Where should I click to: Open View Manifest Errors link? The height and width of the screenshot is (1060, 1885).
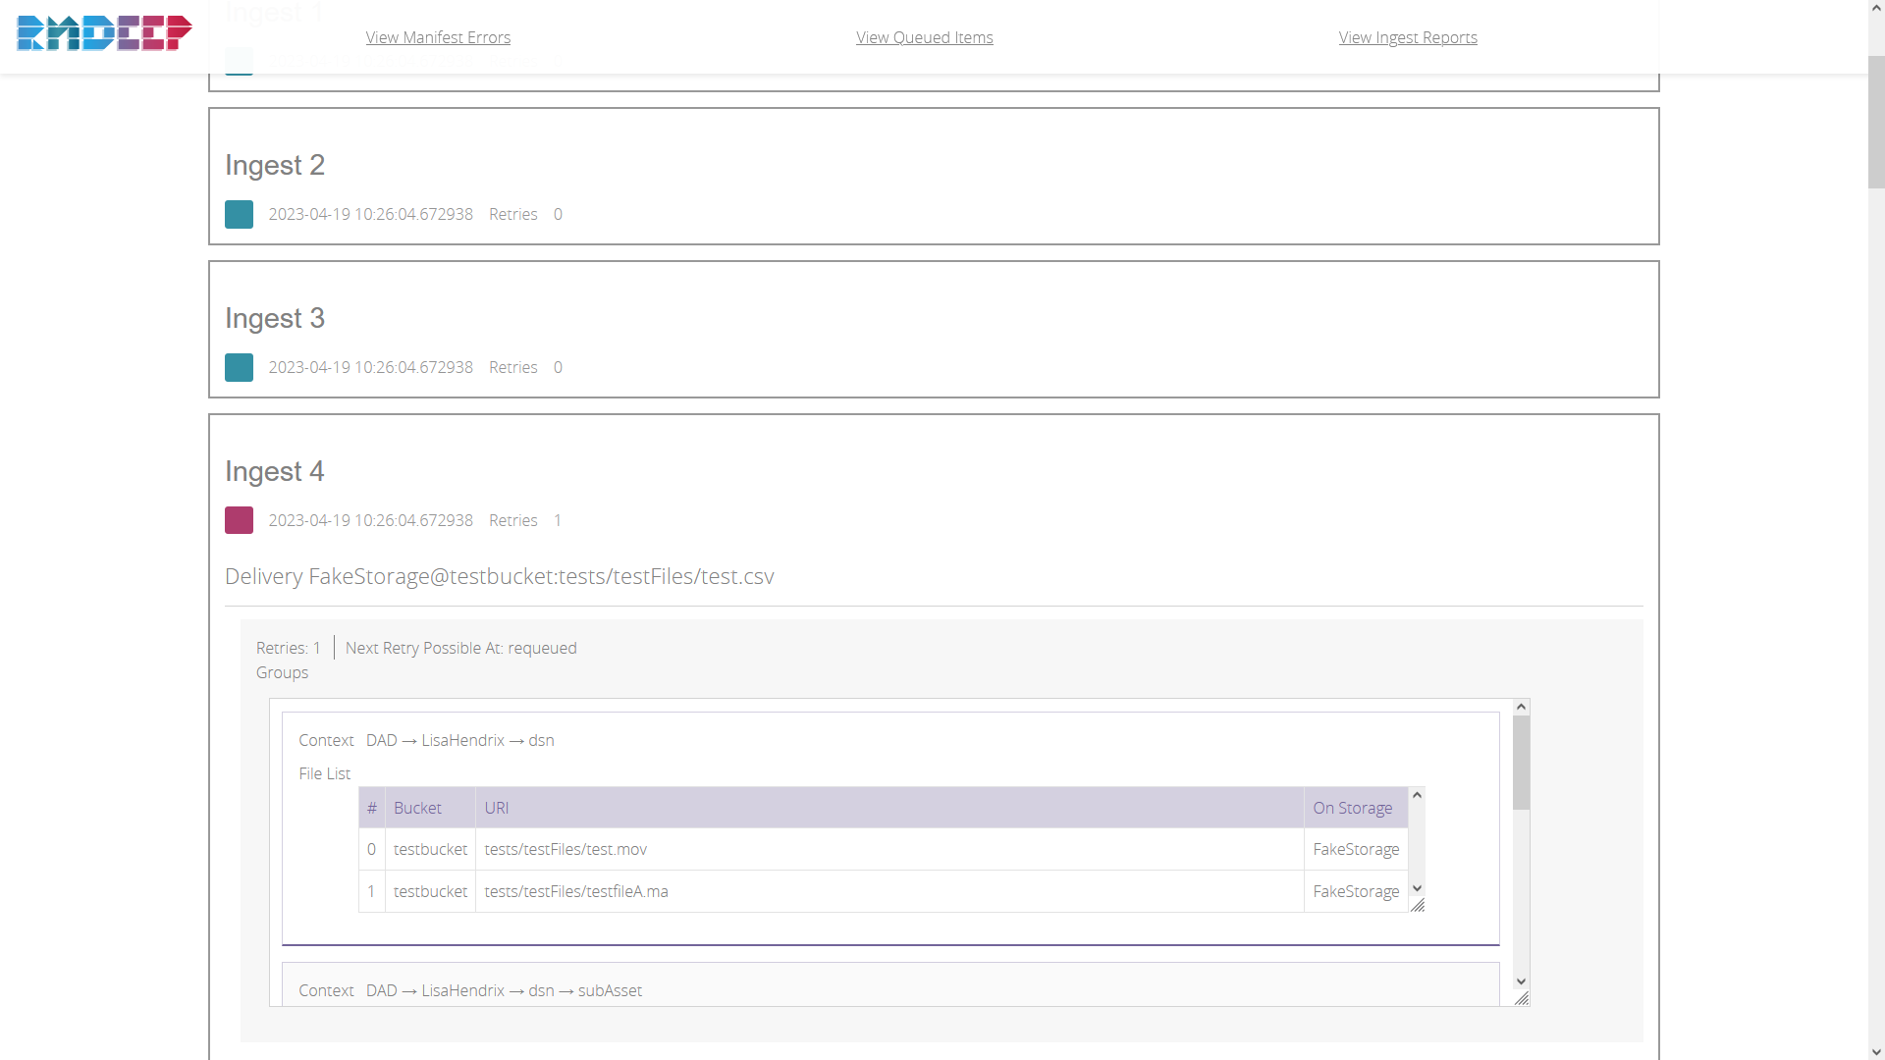coord(438,37)
